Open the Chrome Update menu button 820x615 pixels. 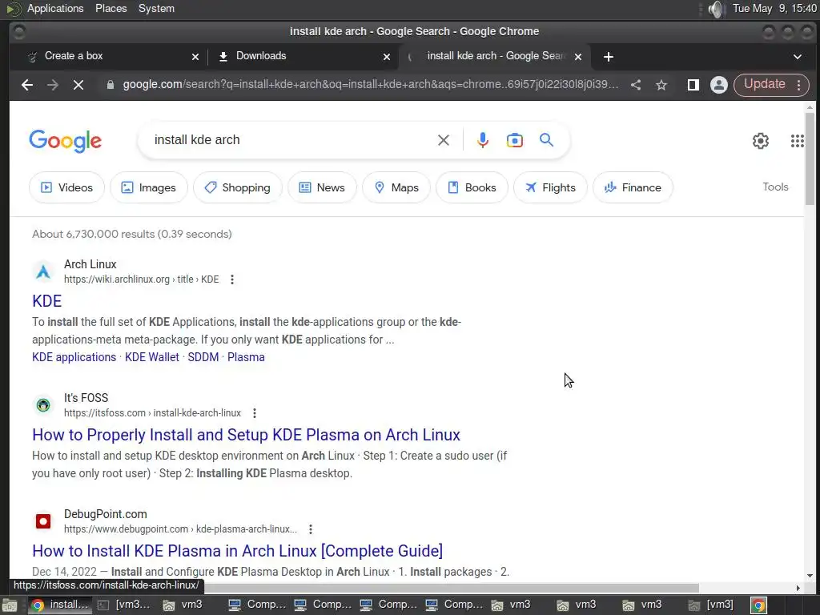[771, 85]
